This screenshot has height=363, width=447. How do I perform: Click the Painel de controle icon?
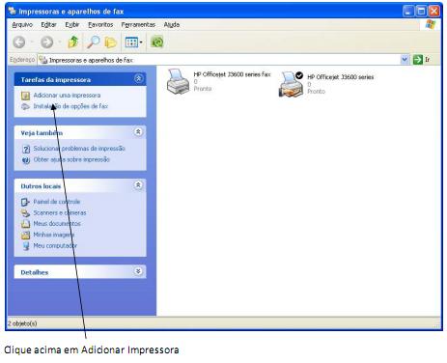click(25, 202)
